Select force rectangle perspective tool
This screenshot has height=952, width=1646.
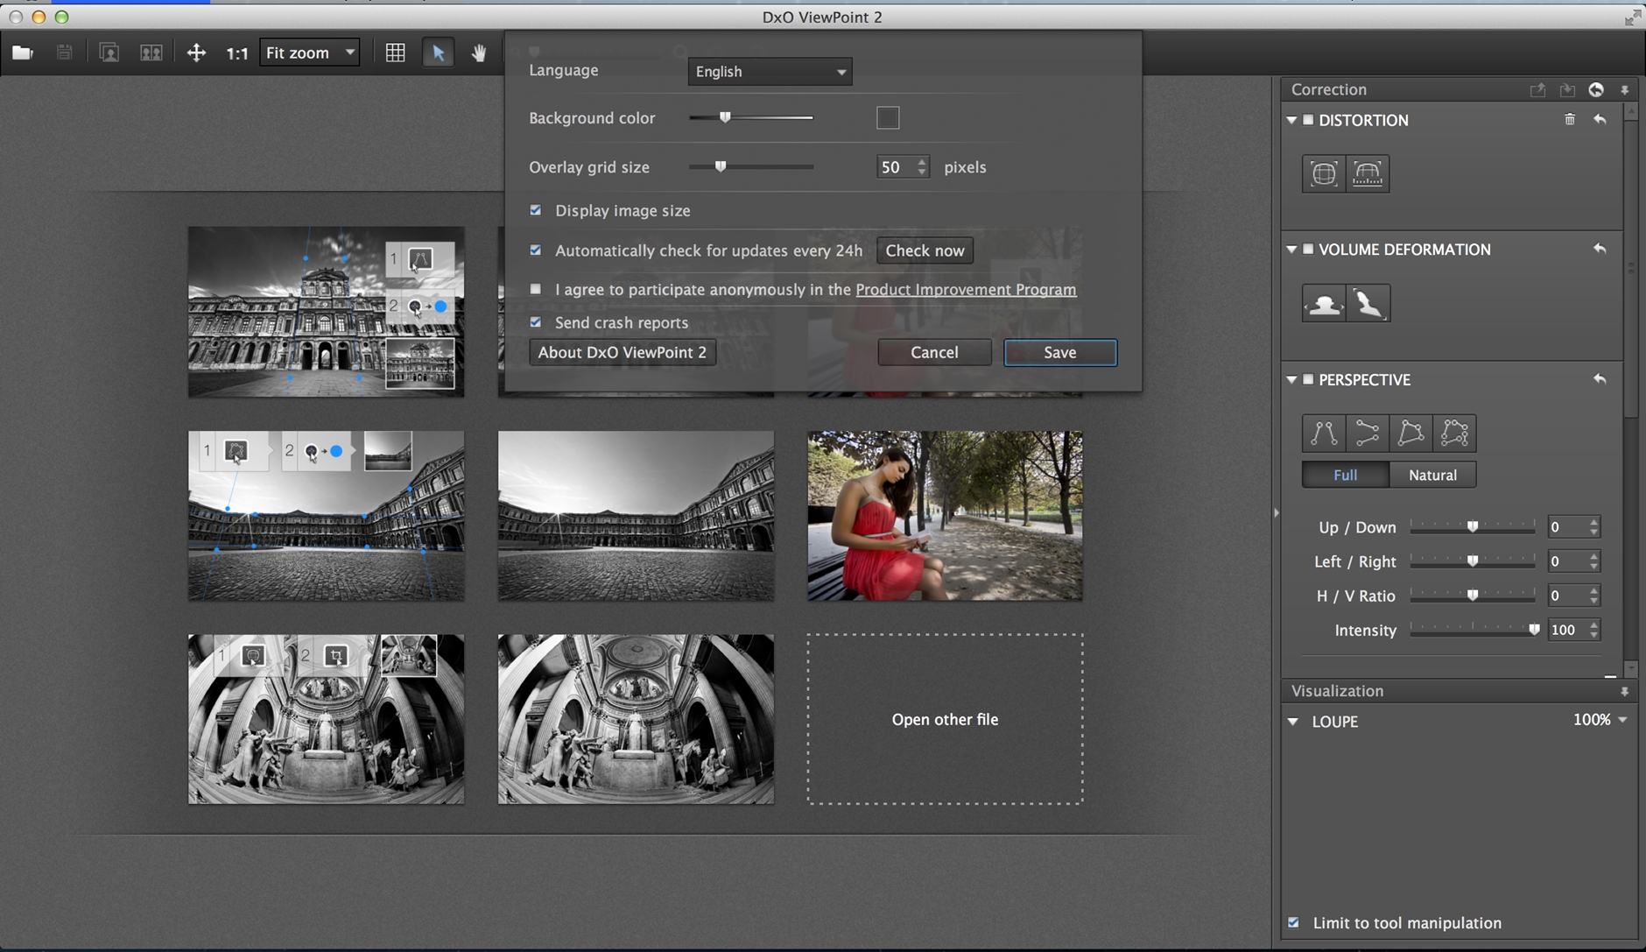(1410, 433)
